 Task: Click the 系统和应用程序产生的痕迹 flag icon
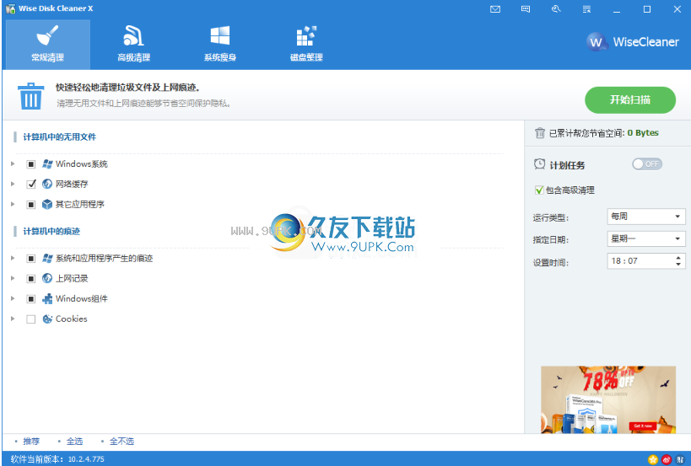point(47,259)
